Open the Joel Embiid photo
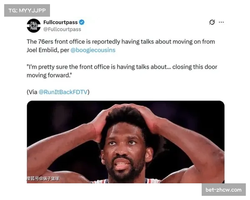The width and height of the screenshot is (250, 200). 126,142
